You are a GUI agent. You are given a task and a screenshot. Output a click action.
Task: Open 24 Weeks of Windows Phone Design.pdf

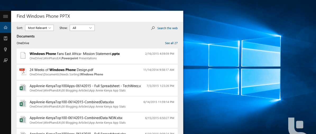coord(97,72)
